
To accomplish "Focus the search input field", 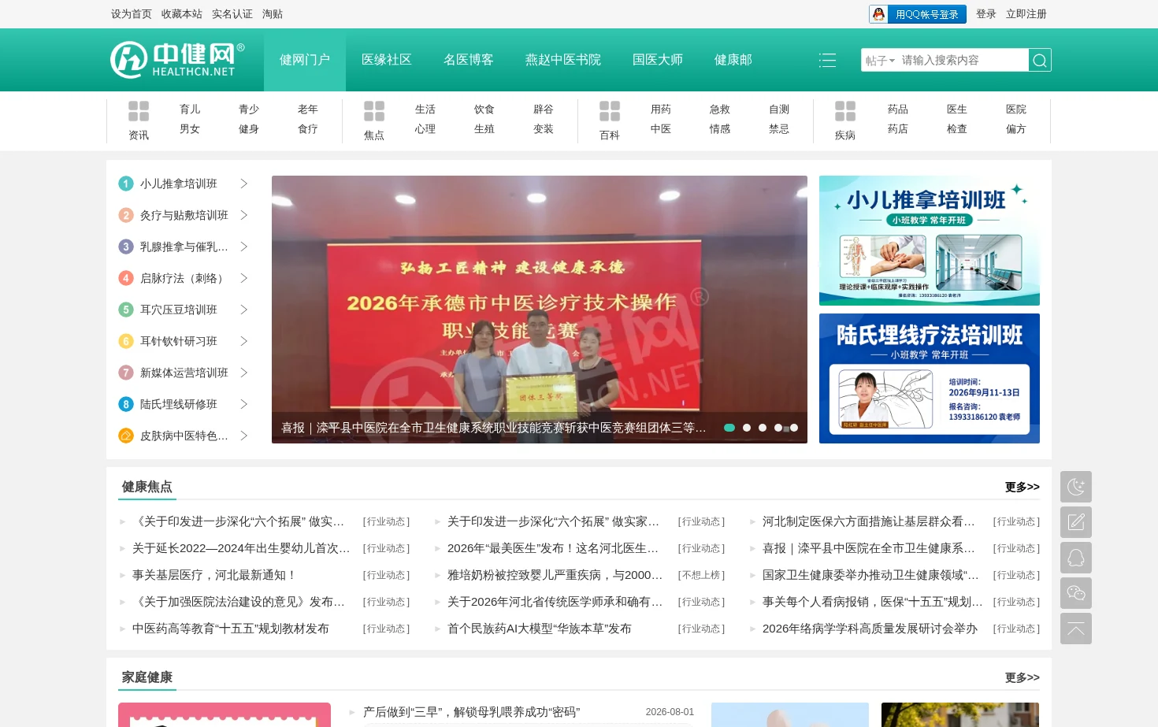I will [x=963, y=61].
